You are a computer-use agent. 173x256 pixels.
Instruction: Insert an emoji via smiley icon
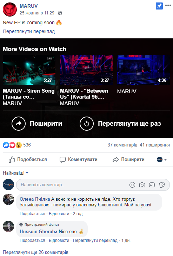132,185
